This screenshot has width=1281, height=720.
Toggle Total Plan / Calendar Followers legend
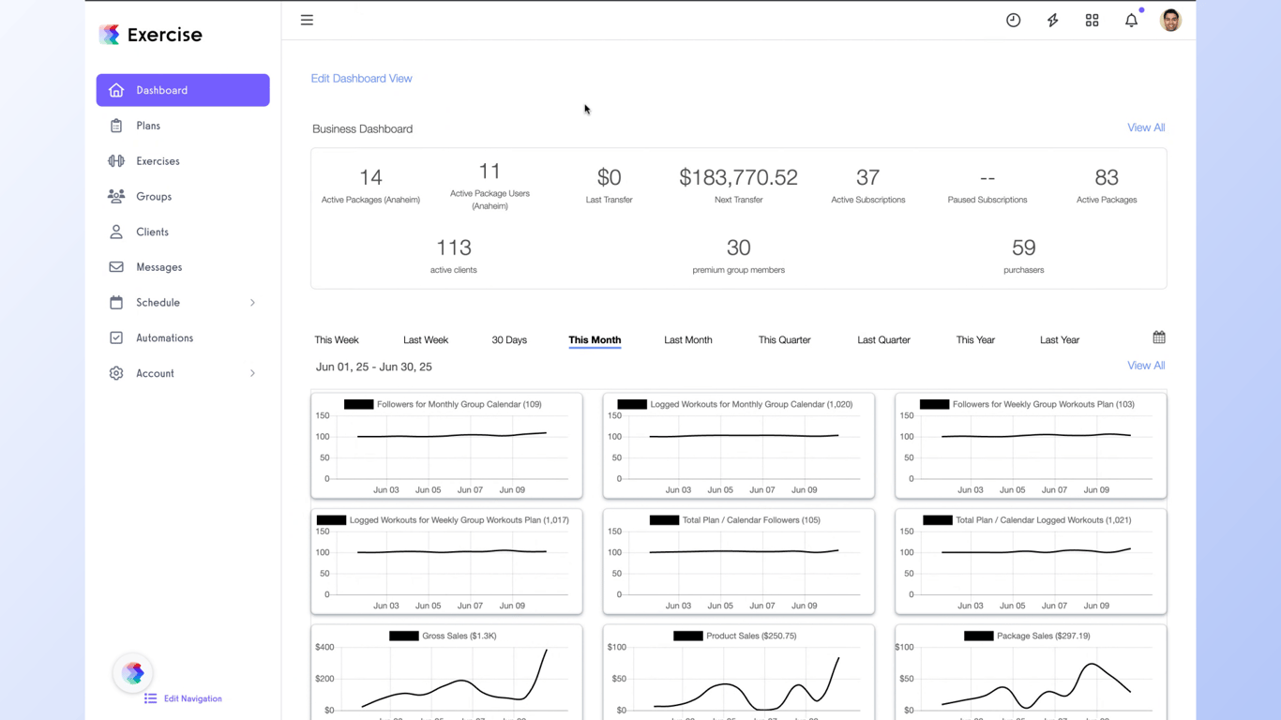664,520
